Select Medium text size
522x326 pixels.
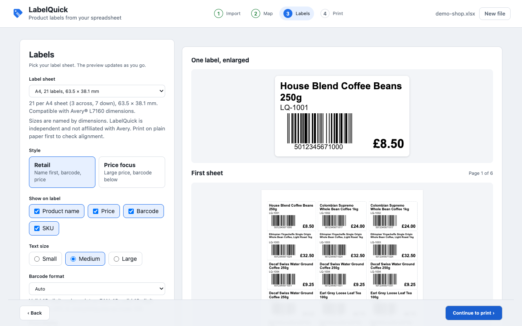point(85,259)
